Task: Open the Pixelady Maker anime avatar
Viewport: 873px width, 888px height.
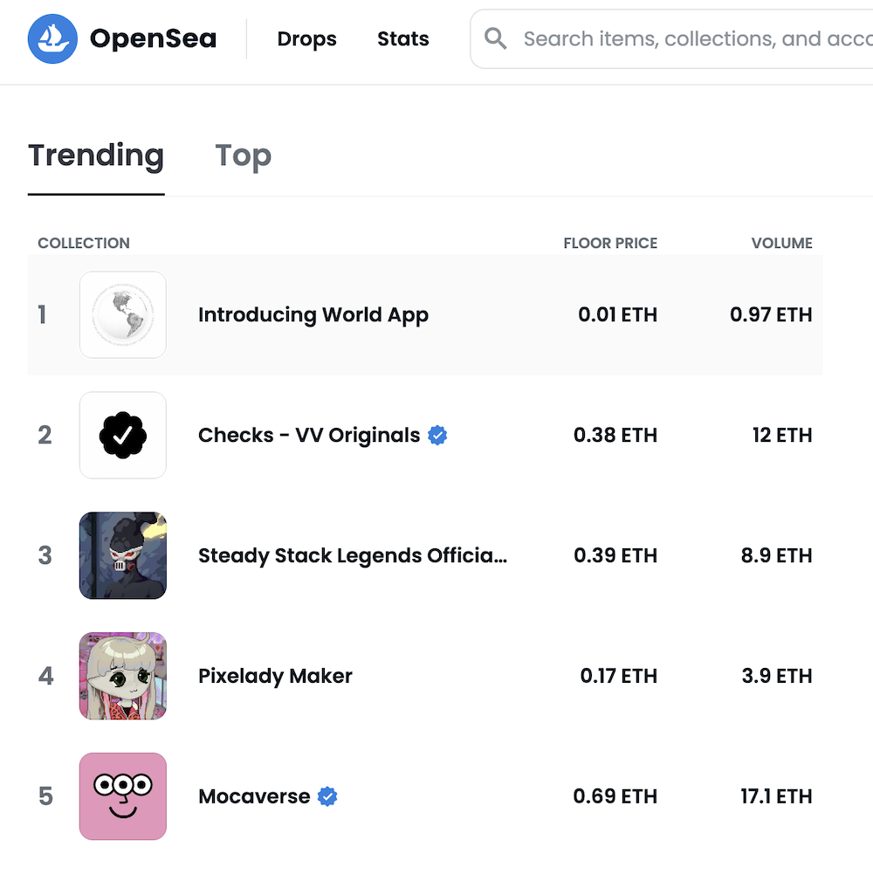Action: pos(123,676)
